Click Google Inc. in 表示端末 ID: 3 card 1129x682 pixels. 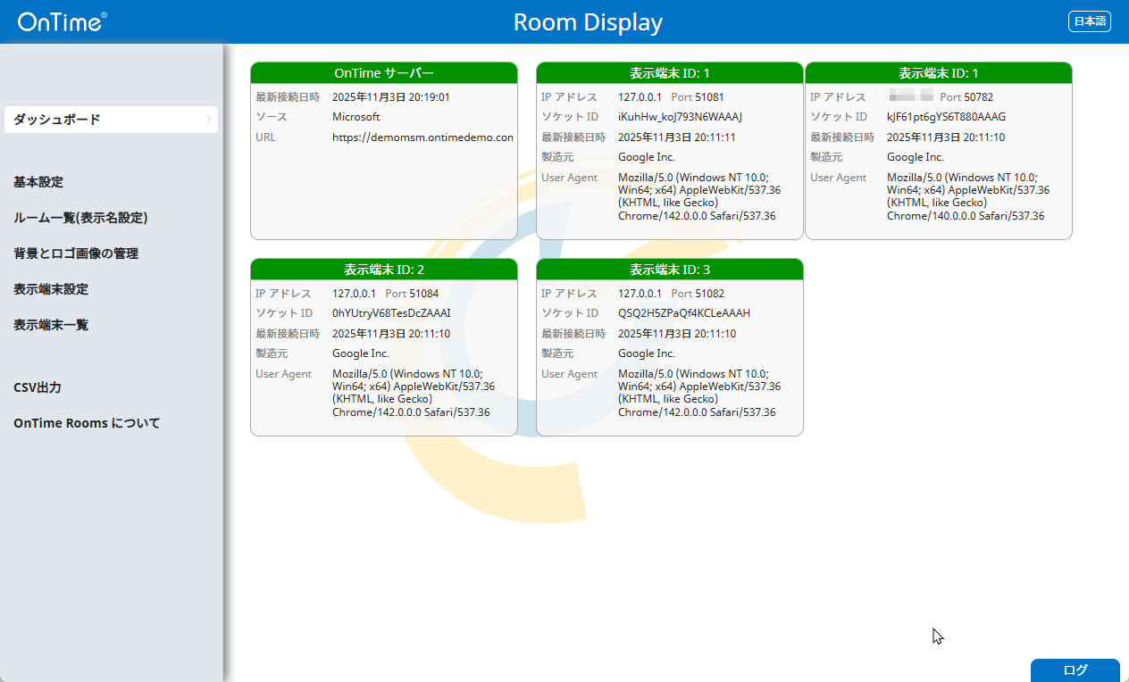(x=647, y=353)
